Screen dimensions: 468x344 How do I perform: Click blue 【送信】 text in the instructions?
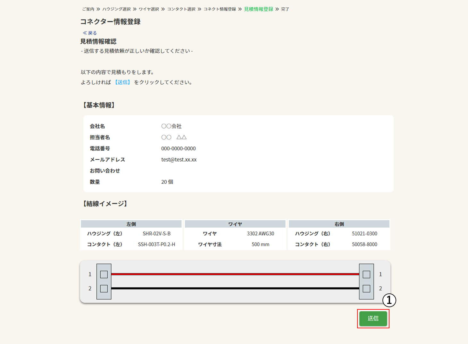tap(122, 82)
